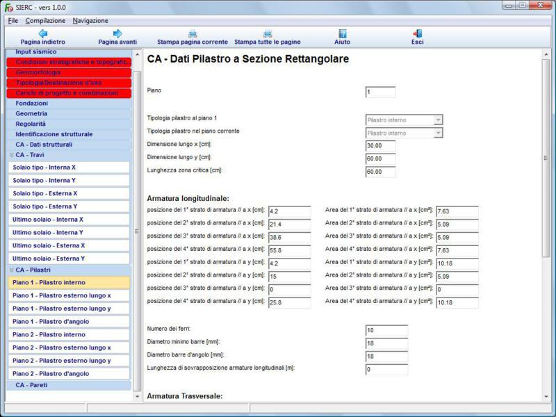This screenshot has width=556, height=417.
Task: Click the Diametro barre d'angolo field
Action: click(x=387, y=357)
